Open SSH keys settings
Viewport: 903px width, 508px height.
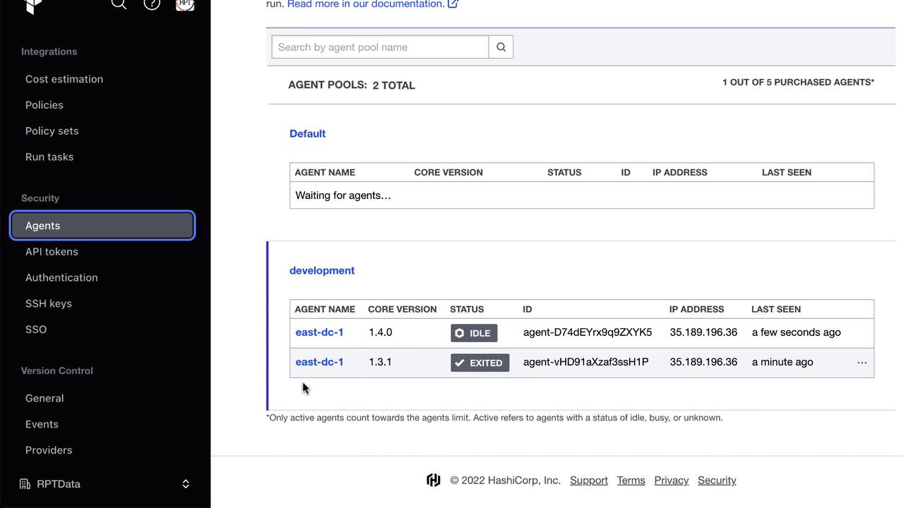tap(49, 303)
